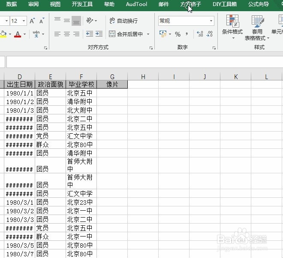Increase font size with the larger A icon

click(x=32, y=21)
